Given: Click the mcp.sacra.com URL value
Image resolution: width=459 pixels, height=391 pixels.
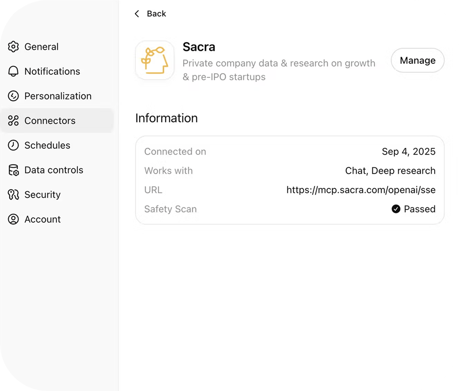Looking at the screenshot, I should click(x=361, y=190).
